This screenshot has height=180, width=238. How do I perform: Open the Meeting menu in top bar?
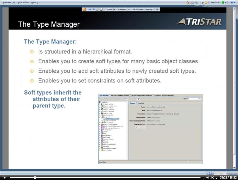click(35, 2)
